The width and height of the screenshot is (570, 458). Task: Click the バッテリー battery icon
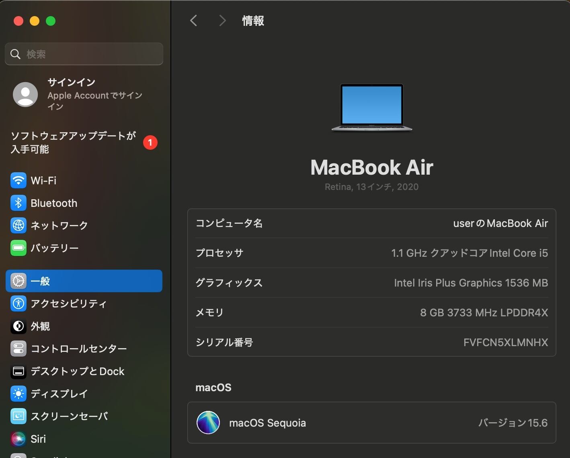point(18,248)
